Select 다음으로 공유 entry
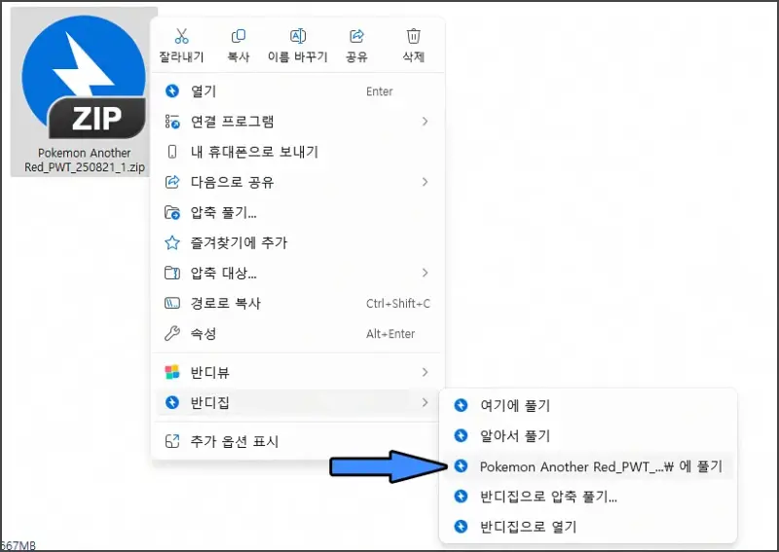 click(x=298, y=182)
